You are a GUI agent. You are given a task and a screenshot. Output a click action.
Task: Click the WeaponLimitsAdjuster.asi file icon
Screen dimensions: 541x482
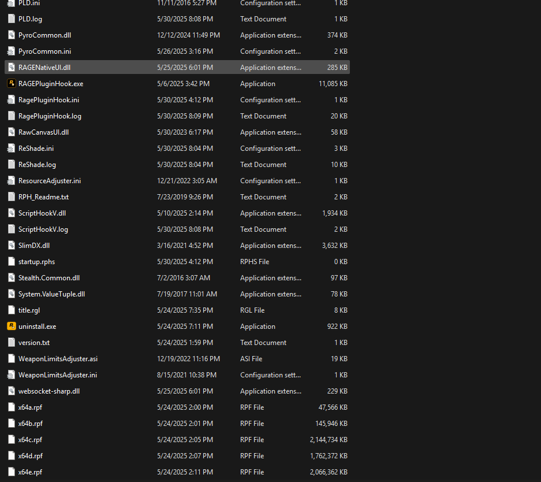(x=12, y=359)
